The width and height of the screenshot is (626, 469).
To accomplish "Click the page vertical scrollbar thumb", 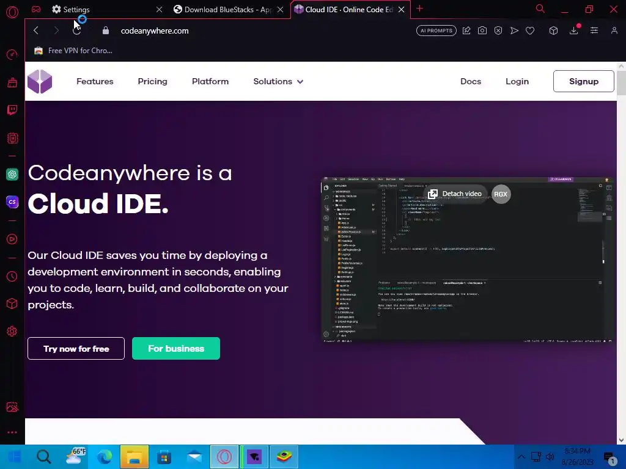I will 621,82.
